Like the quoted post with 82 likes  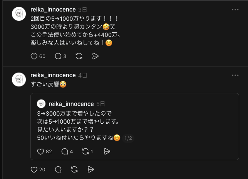(x=40, y=152)
